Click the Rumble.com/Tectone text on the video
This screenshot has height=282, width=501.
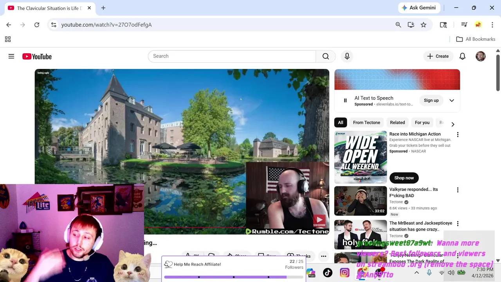pyautogui.click(x=287, y=231)
